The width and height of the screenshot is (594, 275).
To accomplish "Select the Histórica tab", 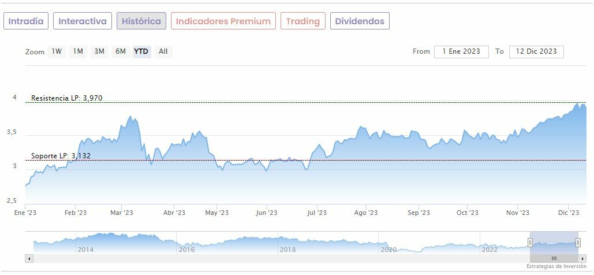I will 141,21.
